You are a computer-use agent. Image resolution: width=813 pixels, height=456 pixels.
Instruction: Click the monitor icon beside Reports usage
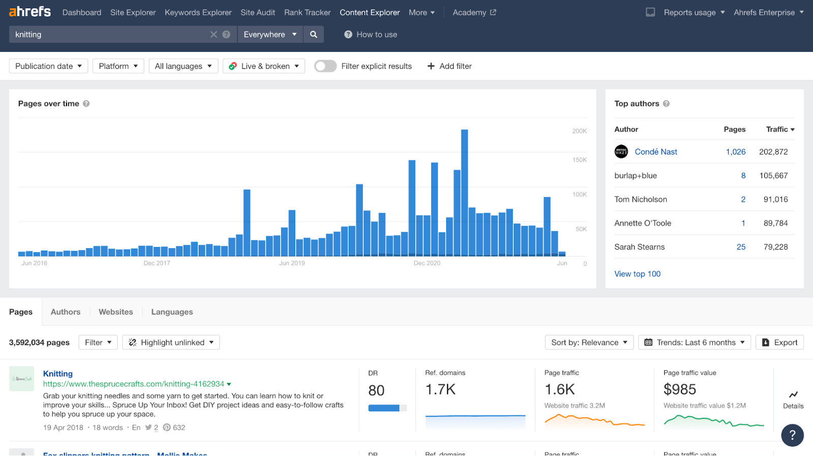click(650, 12)
